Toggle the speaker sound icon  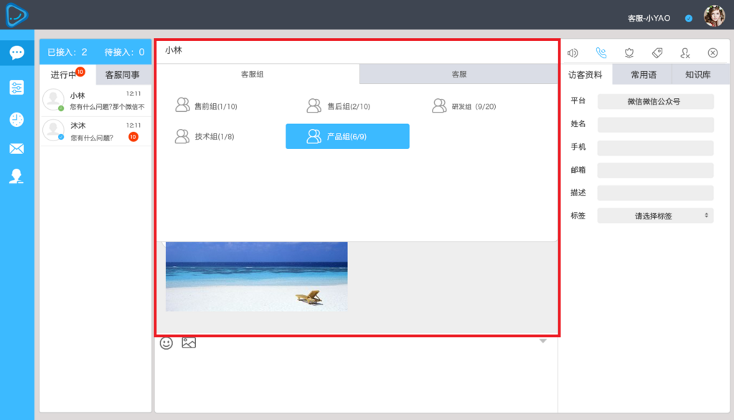[573, 53]
